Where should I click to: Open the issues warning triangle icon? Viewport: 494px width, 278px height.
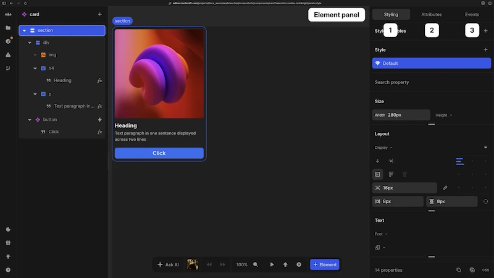tap(8, 54)
